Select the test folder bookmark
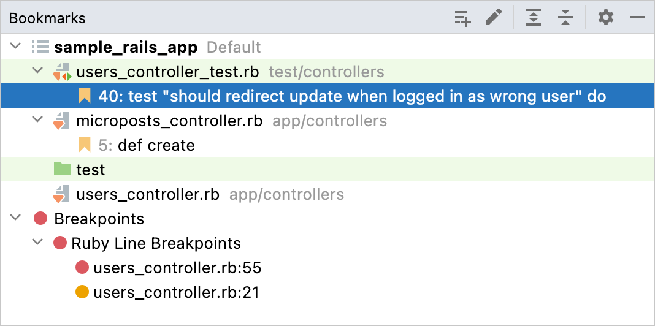 pos(90,170)
